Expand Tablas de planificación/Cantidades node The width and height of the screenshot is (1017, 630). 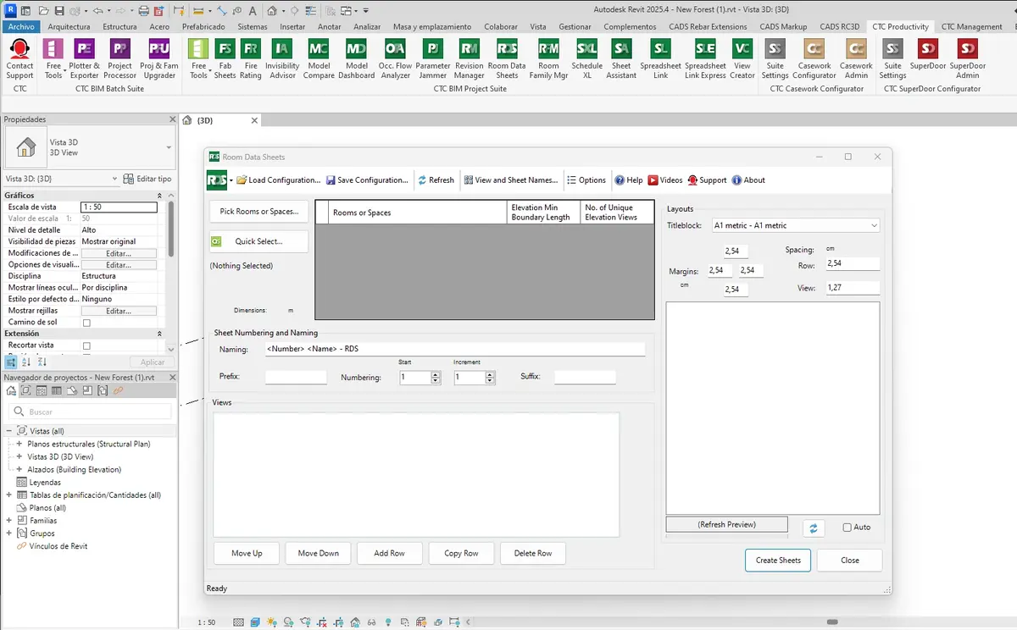click(x=9, y=495)
